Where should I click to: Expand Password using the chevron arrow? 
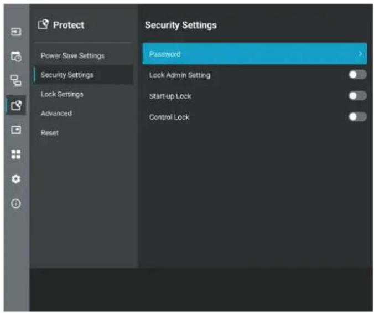[x=360, y=54]
